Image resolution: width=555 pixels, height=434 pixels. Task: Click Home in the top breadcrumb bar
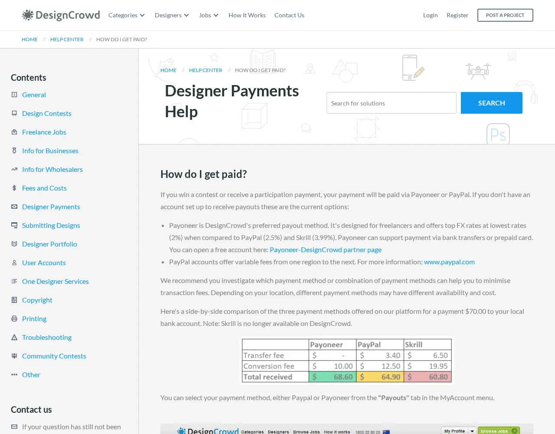click(x=29, y=39)
